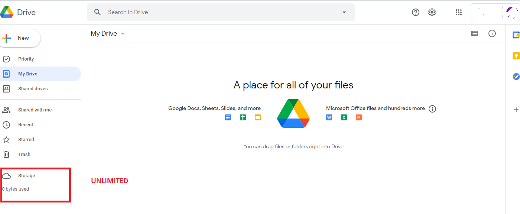Open the My Drive dropdown arrow

[x=123, y=33]
